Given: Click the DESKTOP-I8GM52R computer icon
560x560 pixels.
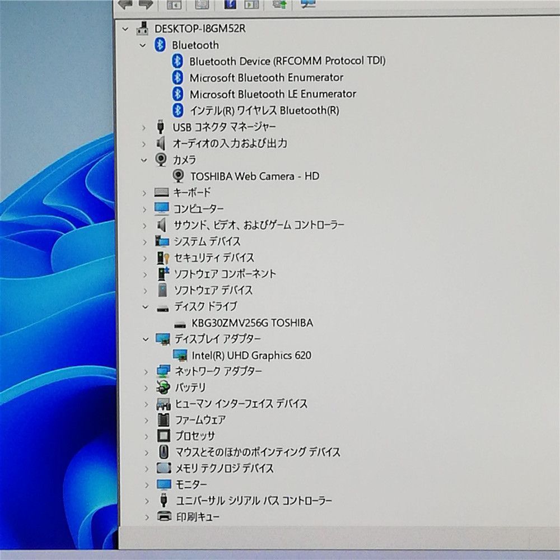Looking at the screenshot, I should click(x=142, y=29).
